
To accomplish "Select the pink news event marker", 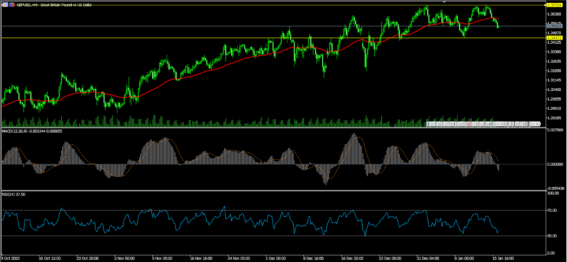I will click(469, 124).
